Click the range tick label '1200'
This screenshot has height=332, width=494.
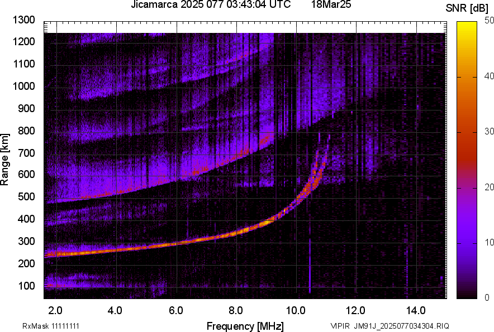coord(23,41)
